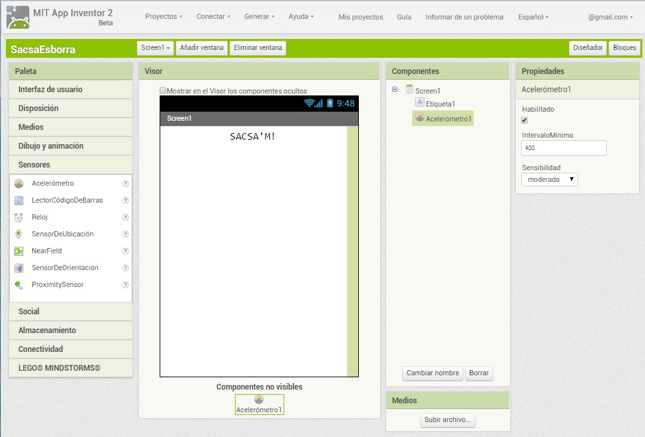This screenshot has height=437, width=645.
Task: Collapse the Screen1 tree node
Action: pos(395,90)
